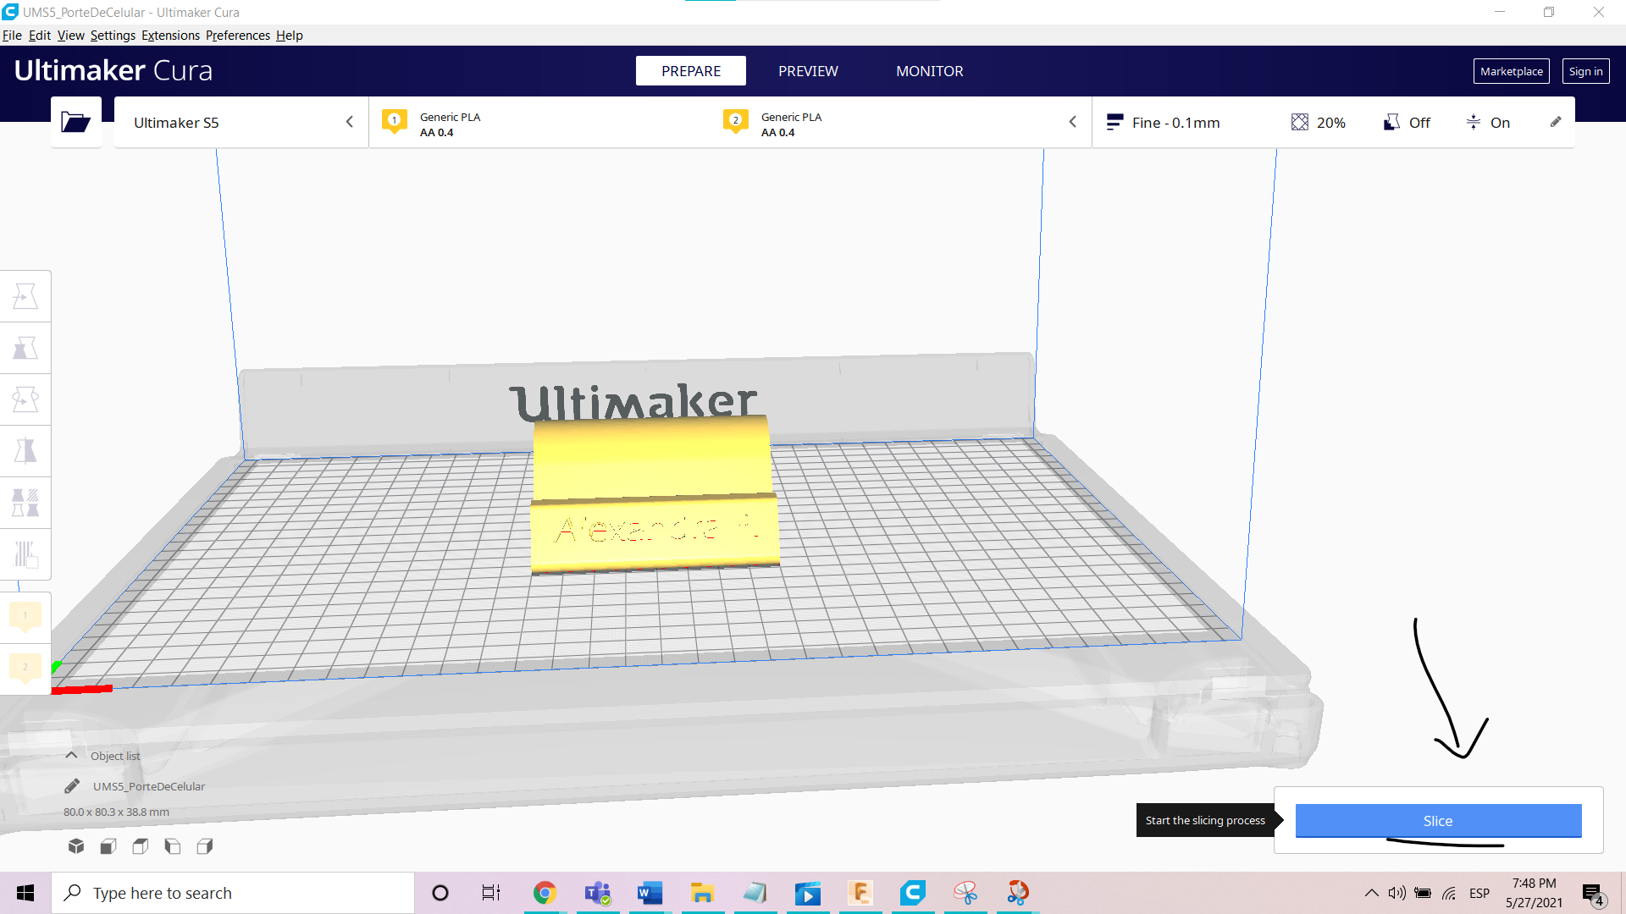The image size is (1626, 914).
Task: Click the Slice button
Action: coord(1438,821)
